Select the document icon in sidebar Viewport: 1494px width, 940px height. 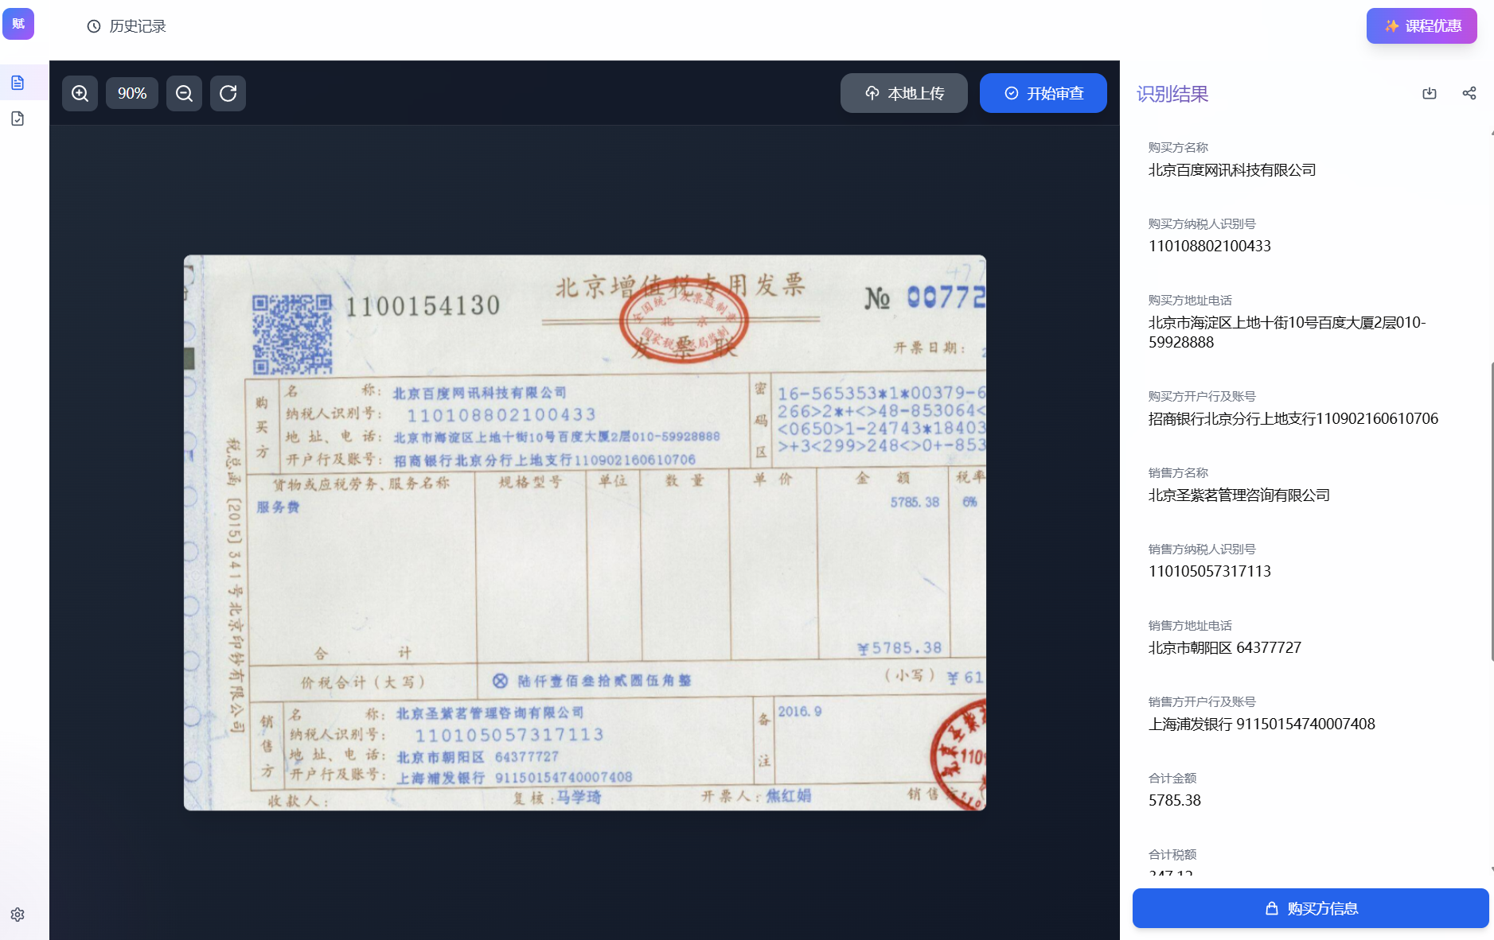click(x=18, y=83)
